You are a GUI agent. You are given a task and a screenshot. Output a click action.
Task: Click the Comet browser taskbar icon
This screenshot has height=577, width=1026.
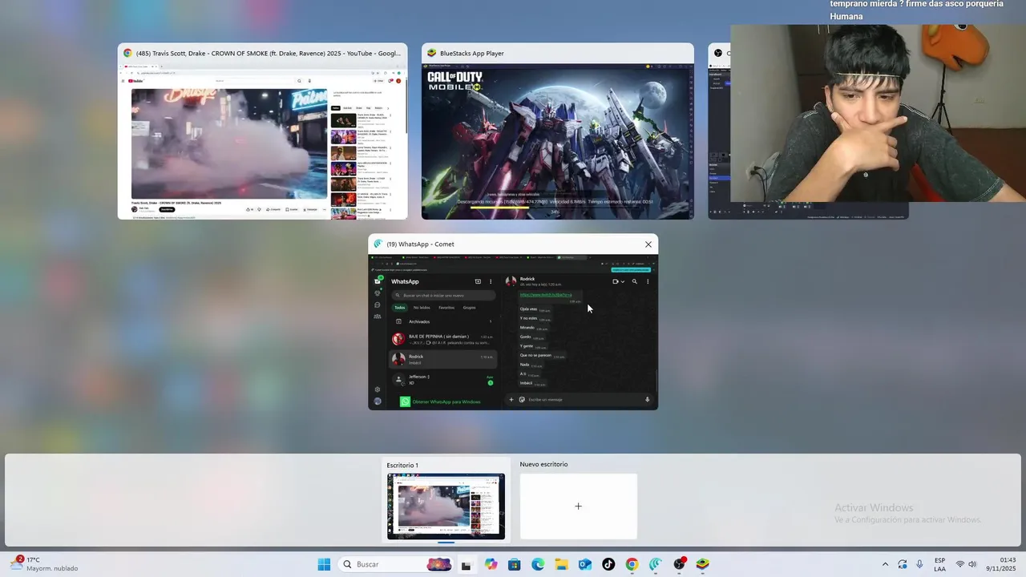click(x=656, y=564)
